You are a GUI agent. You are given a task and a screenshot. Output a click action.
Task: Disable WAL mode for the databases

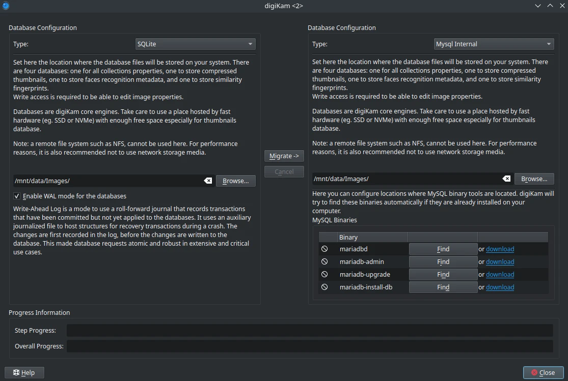tap(17, 196)
